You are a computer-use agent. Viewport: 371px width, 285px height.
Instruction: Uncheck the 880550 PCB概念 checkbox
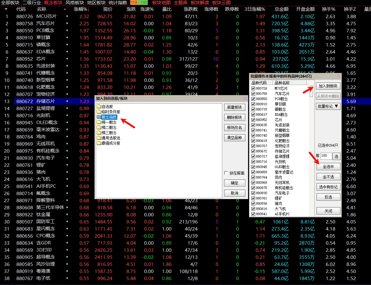(253, 99)
